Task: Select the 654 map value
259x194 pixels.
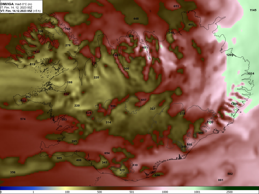Action: click(x=107, y=153)
